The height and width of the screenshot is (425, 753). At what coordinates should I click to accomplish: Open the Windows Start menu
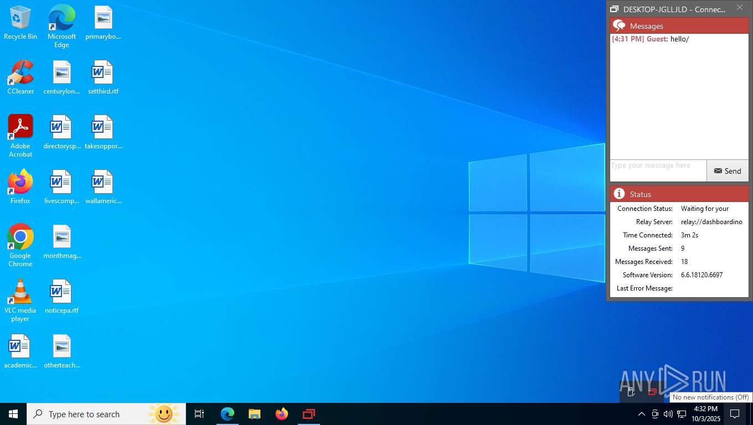13,414
